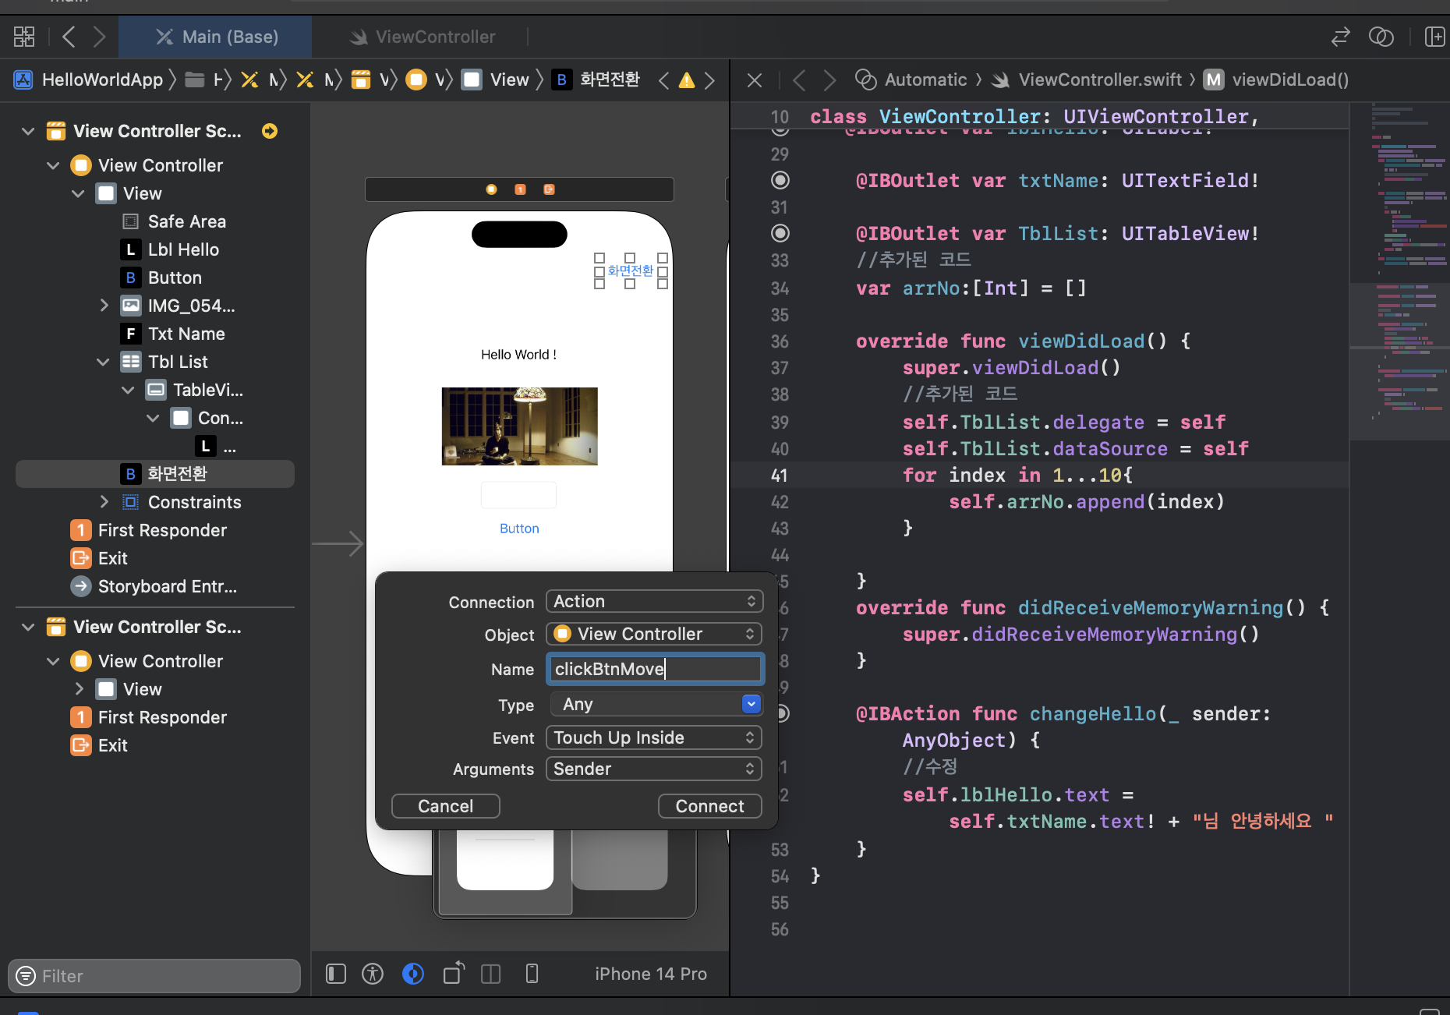Viewport: 1450px width, 1015px height.
Task: Click the exit dock icon on canvas
Action: (x=549, y=189)
